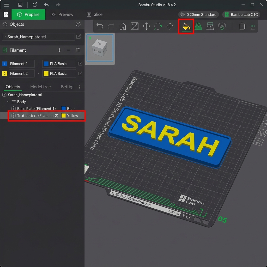The width and height of the screenshot is (267, 267).
Task: Edit Filament 2 preset icon
Action: tap(80, 73)
